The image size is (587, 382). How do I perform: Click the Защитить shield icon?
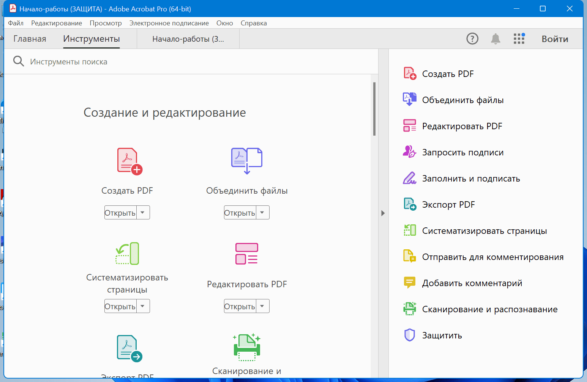pyautogui.click(x=410, y=335)
